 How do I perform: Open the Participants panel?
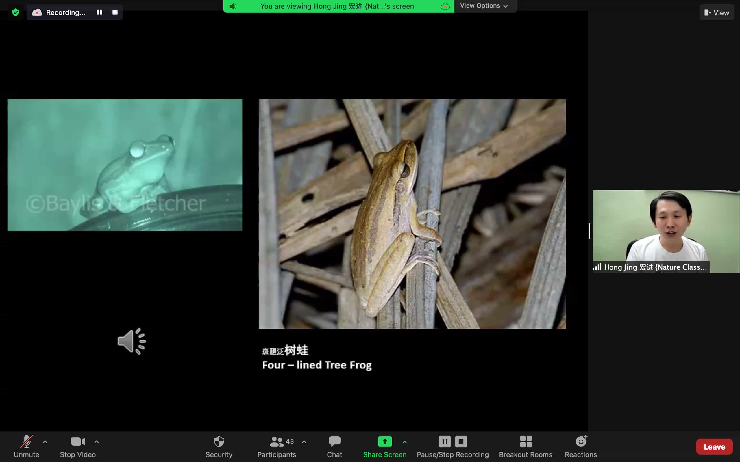point(276,446)
